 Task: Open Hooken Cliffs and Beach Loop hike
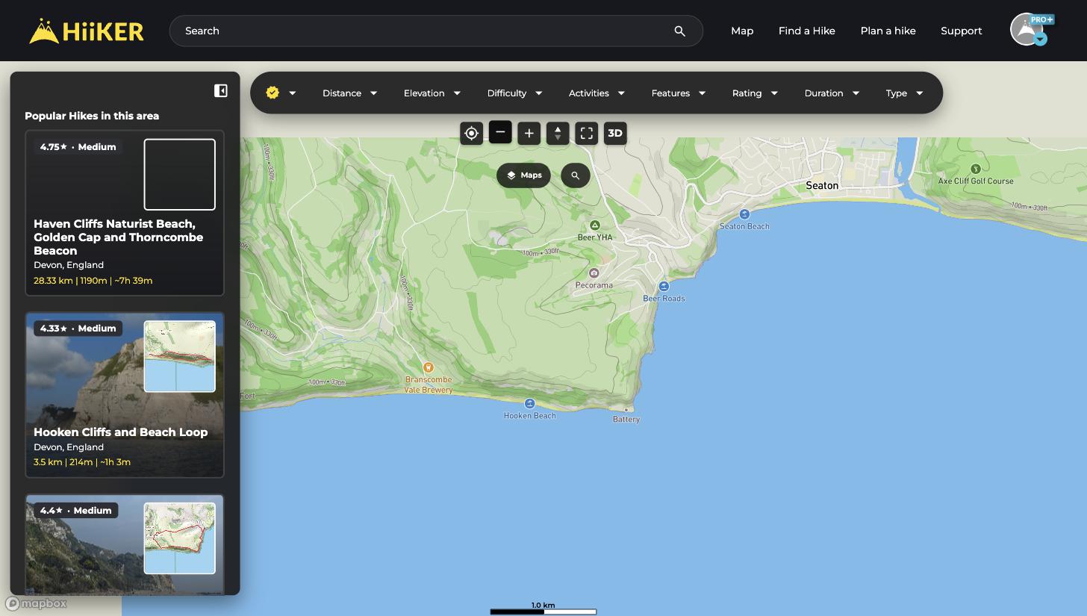coord(120,432)
